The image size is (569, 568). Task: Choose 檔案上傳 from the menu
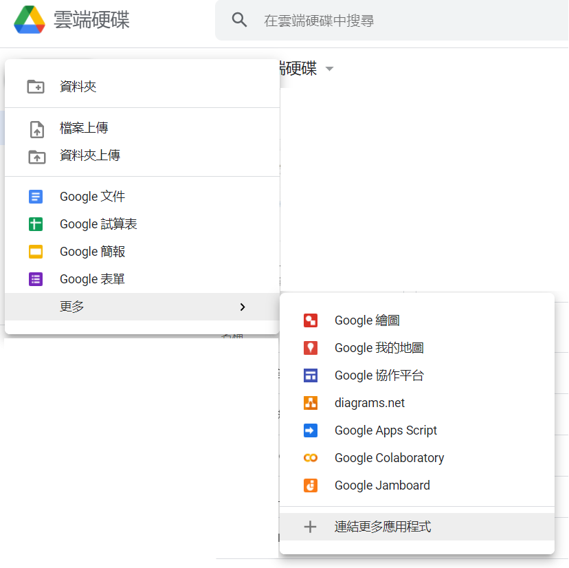click(x=142, y=128)
